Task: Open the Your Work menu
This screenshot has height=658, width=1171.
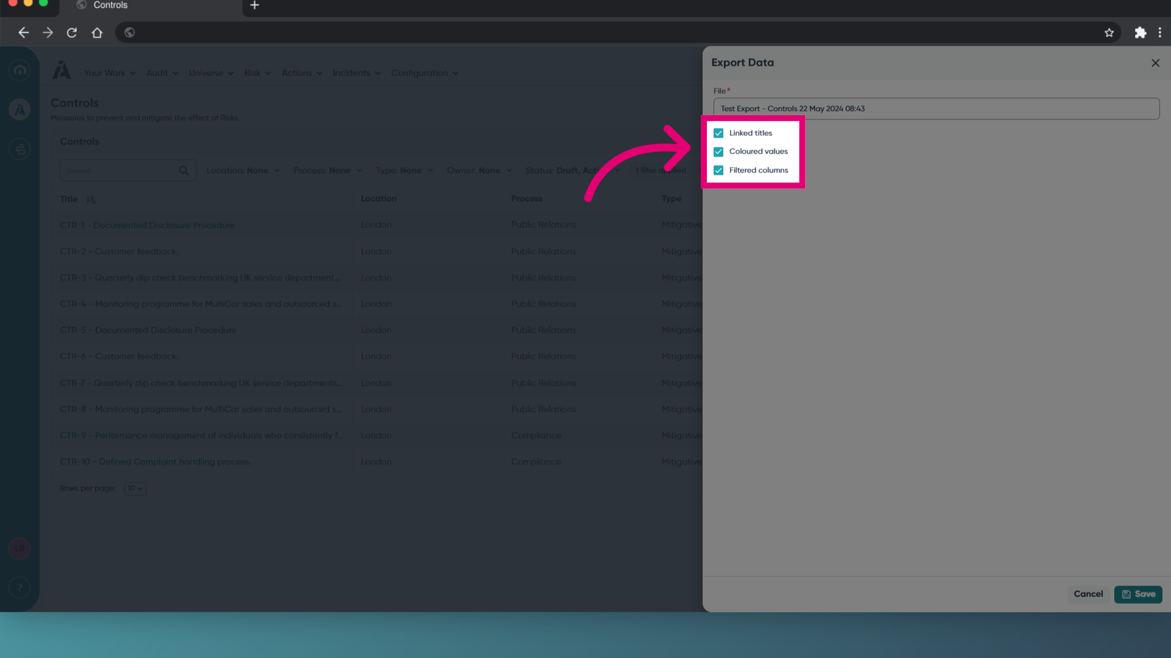Action: point(110,73)
